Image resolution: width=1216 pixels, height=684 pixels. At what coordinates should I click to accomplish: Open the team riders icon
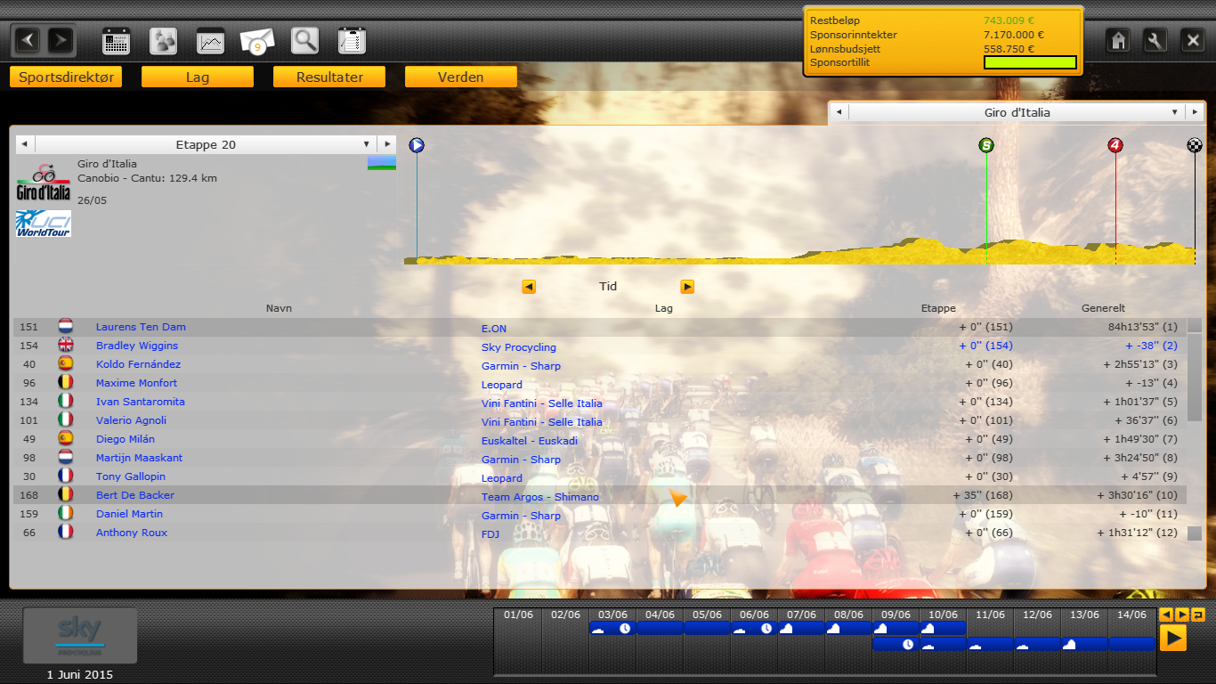pyautogui.click(x=163, y=41)
